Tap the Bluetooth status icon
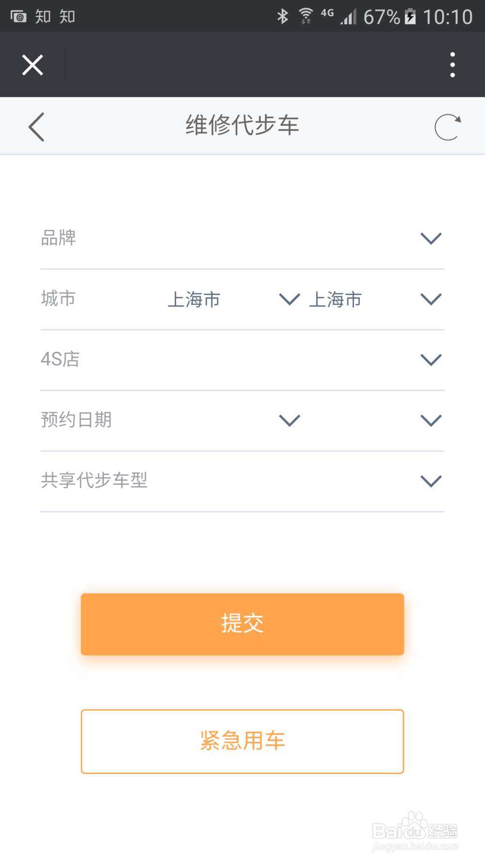Viewport: 485px width, 863px height. [x=282, y=17]
